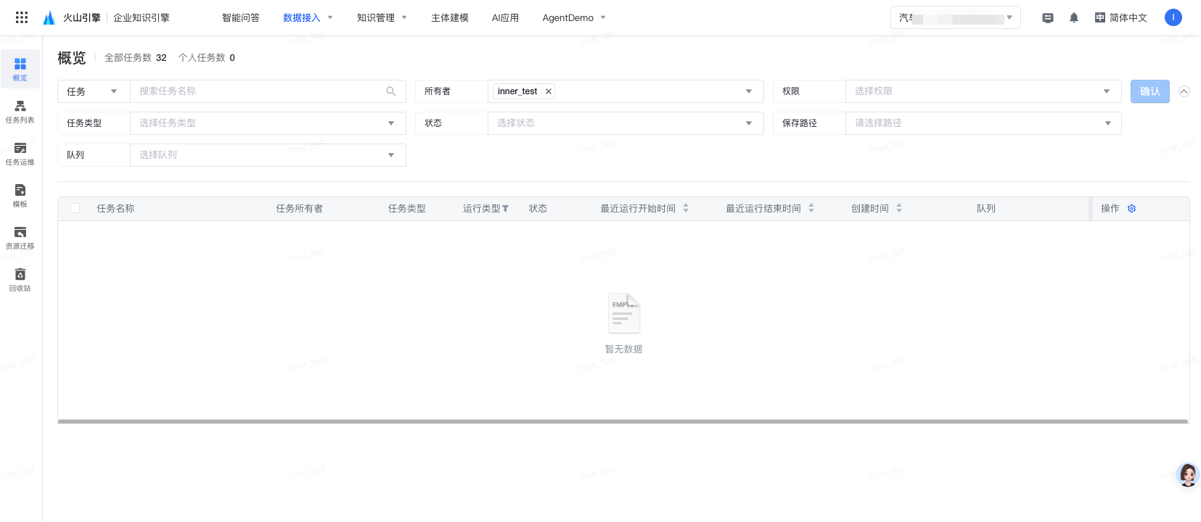This screenshot has height=522, width=1201.
Task: Open the 数据接入 menu
Action: (308, 18)
